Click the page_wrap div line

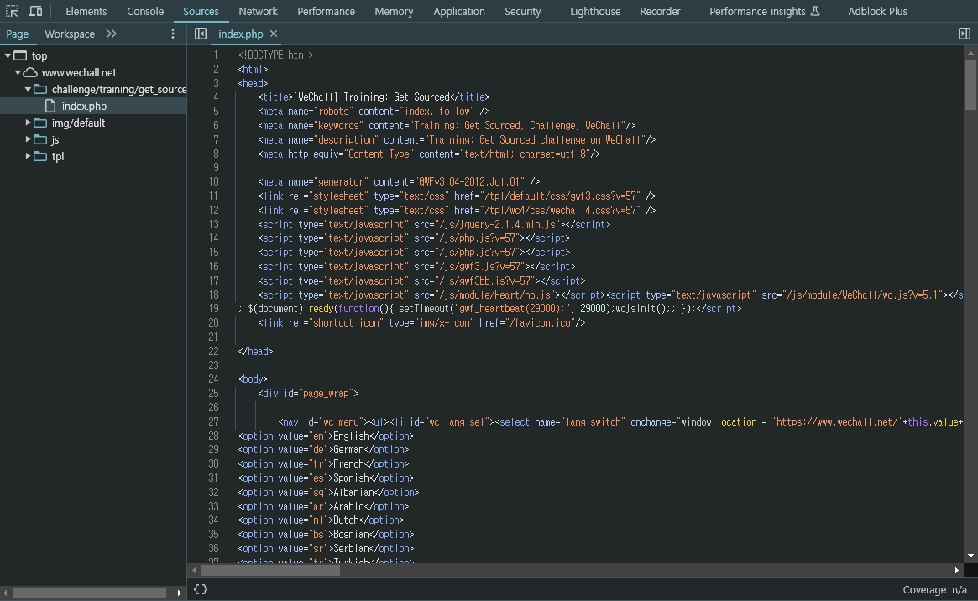[x=308, y=394]
